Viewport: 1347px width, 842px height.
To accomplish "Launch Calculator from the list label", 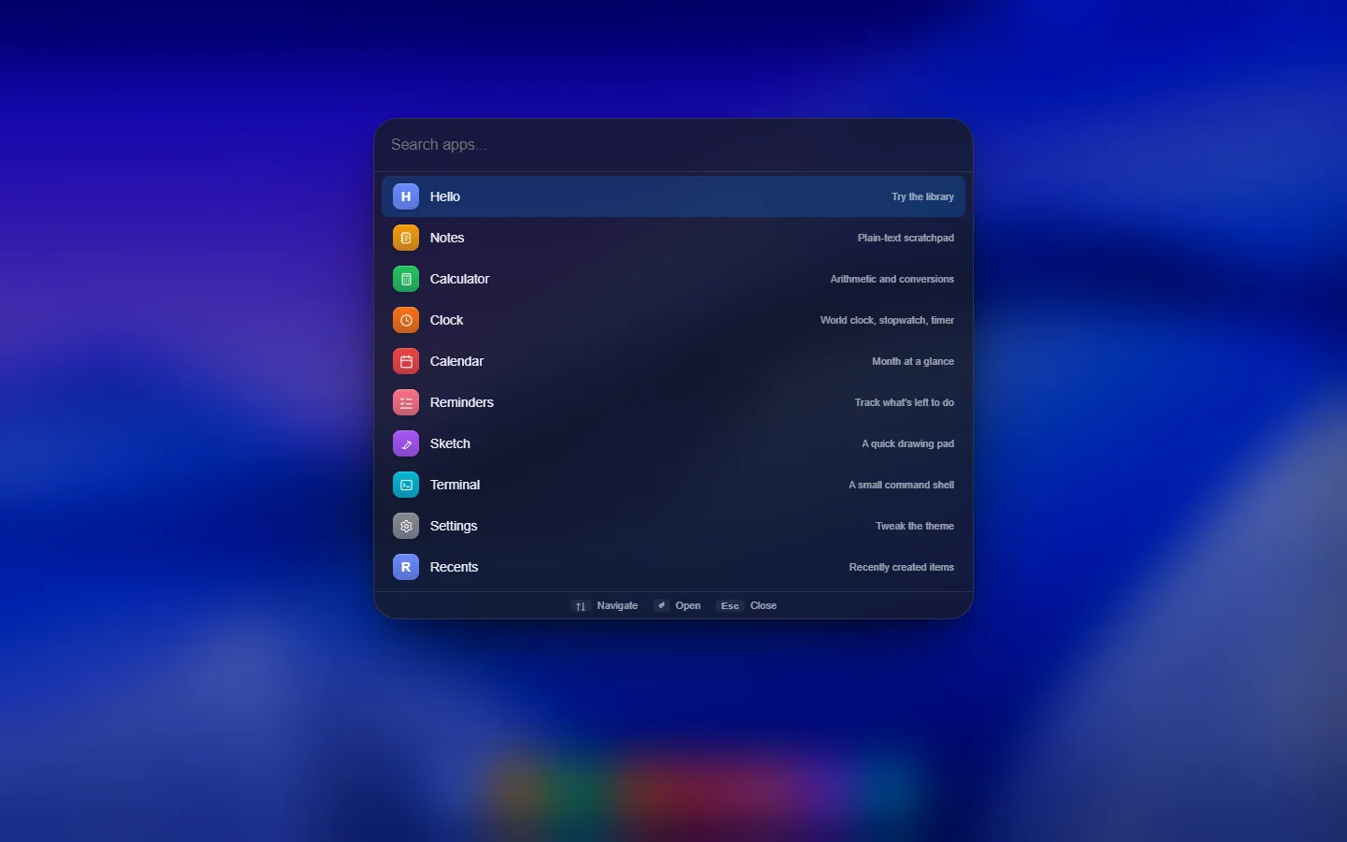I will tap(459, 279).
